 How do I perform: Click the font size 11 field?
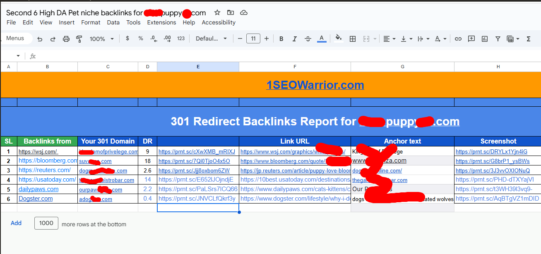click(x=253, y=38)
